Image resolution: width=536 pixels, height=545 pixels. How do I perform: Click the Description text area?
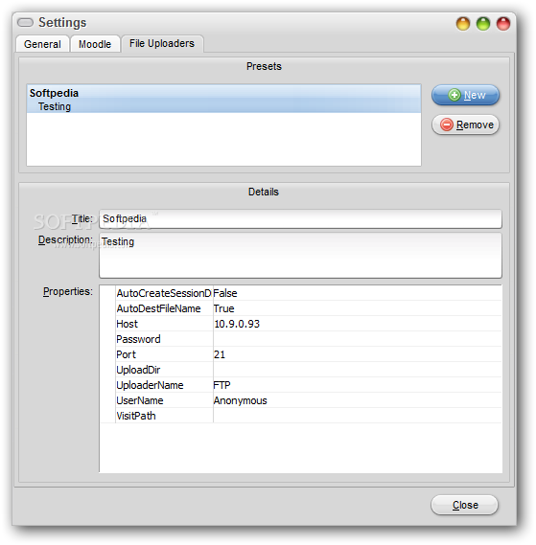pos(300,256)
